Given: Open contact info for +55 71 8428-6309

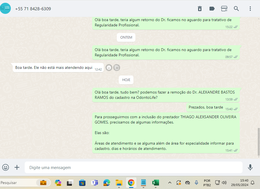Looking at the screenshot, I should (x=33, y=9).
